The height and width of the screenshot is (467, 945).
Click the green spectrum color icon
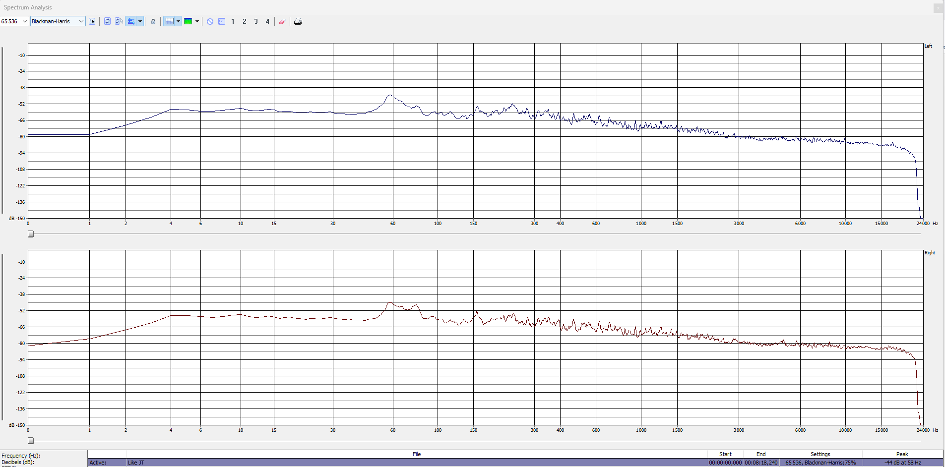[188, 21]
